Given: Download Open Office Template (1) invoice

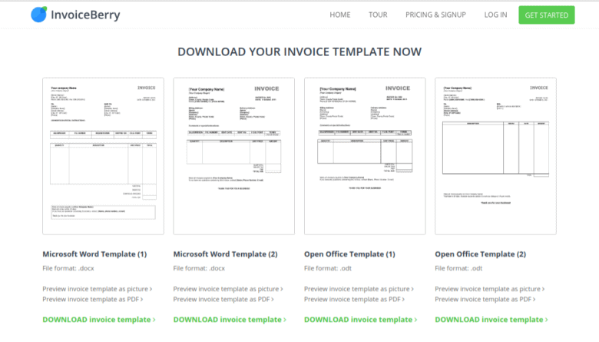Looking at the screenshot, I should click(x=361, y=320).
